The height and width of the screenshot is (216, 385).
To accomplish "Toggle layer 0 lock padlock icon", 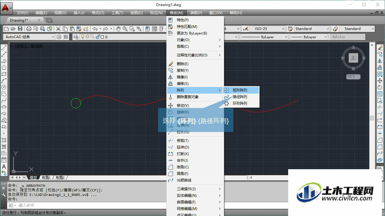I will coord(97,37).
